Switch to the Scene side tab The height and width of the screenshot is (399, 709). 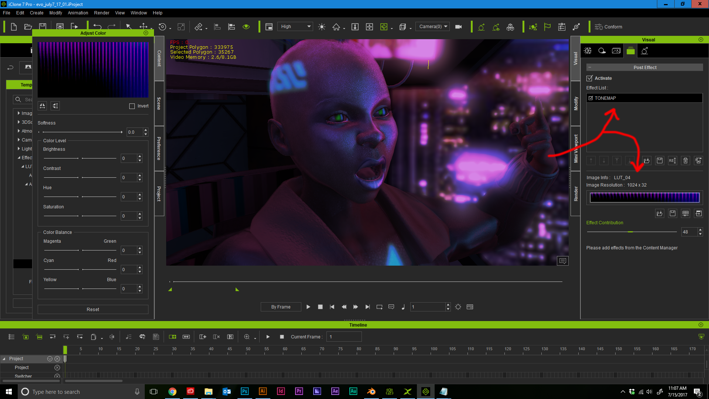point(159,103)
